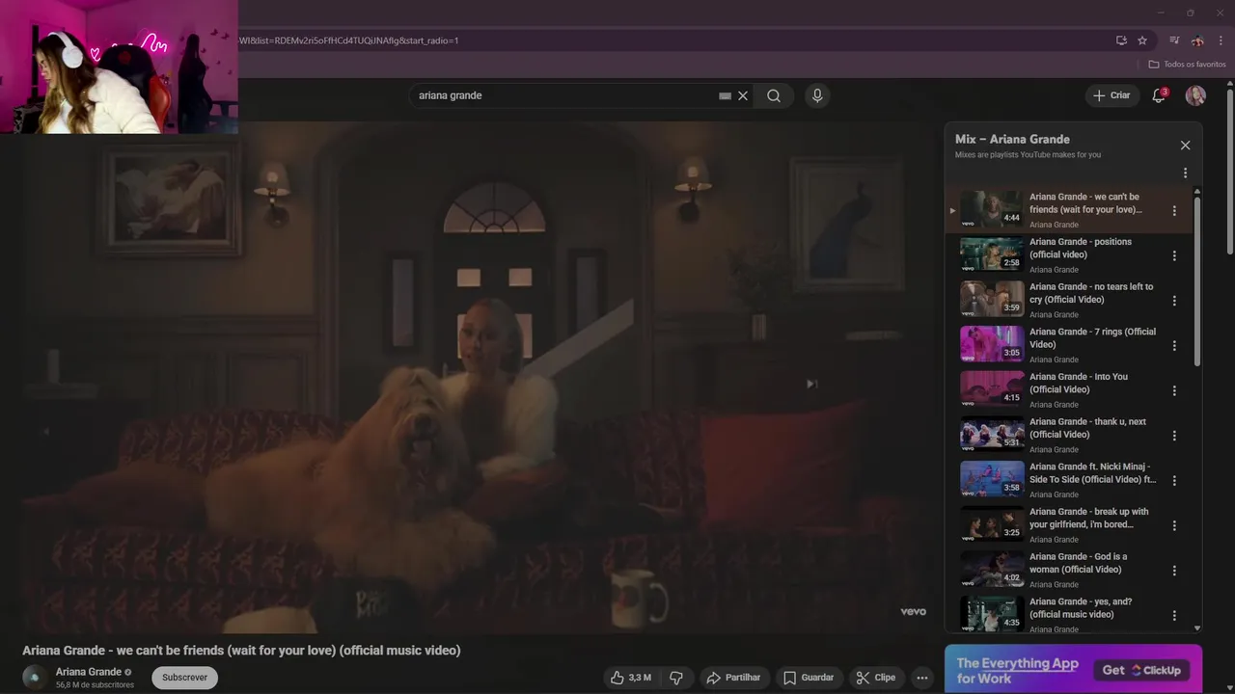Open options for positions video
The image size is (1235, 694).
click(1174, 255)
